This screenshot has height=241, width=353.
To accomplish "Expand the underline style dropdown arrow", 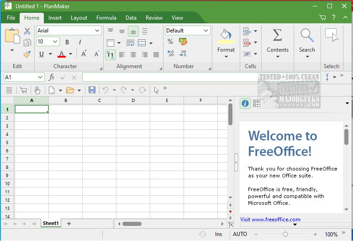I will (x=50, y=54).
